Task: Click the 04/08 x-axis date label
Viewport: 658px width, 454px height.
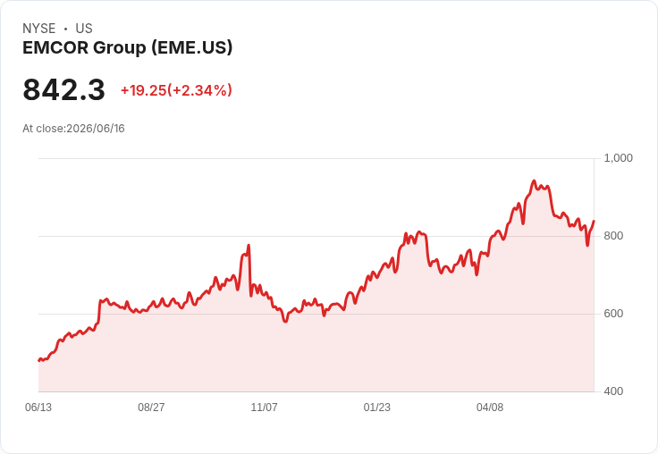Action: pos(490,407)
